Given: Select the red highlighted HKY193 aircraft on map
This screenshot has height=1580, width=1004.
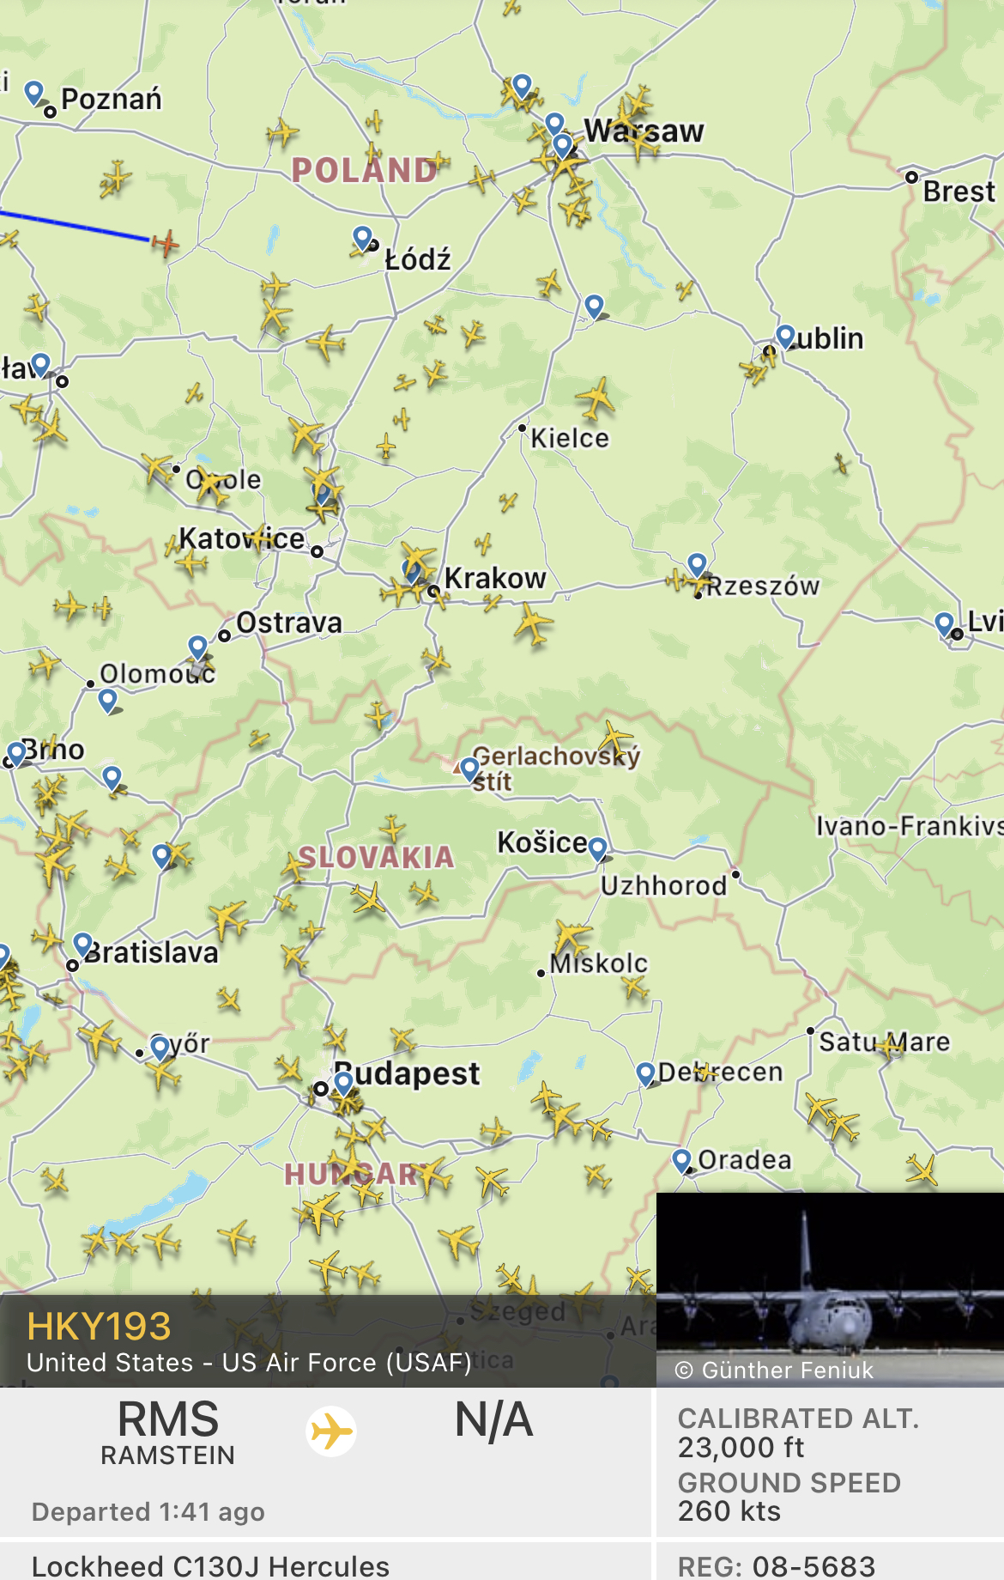Looking at the screenshot, I should pos(166,244).
